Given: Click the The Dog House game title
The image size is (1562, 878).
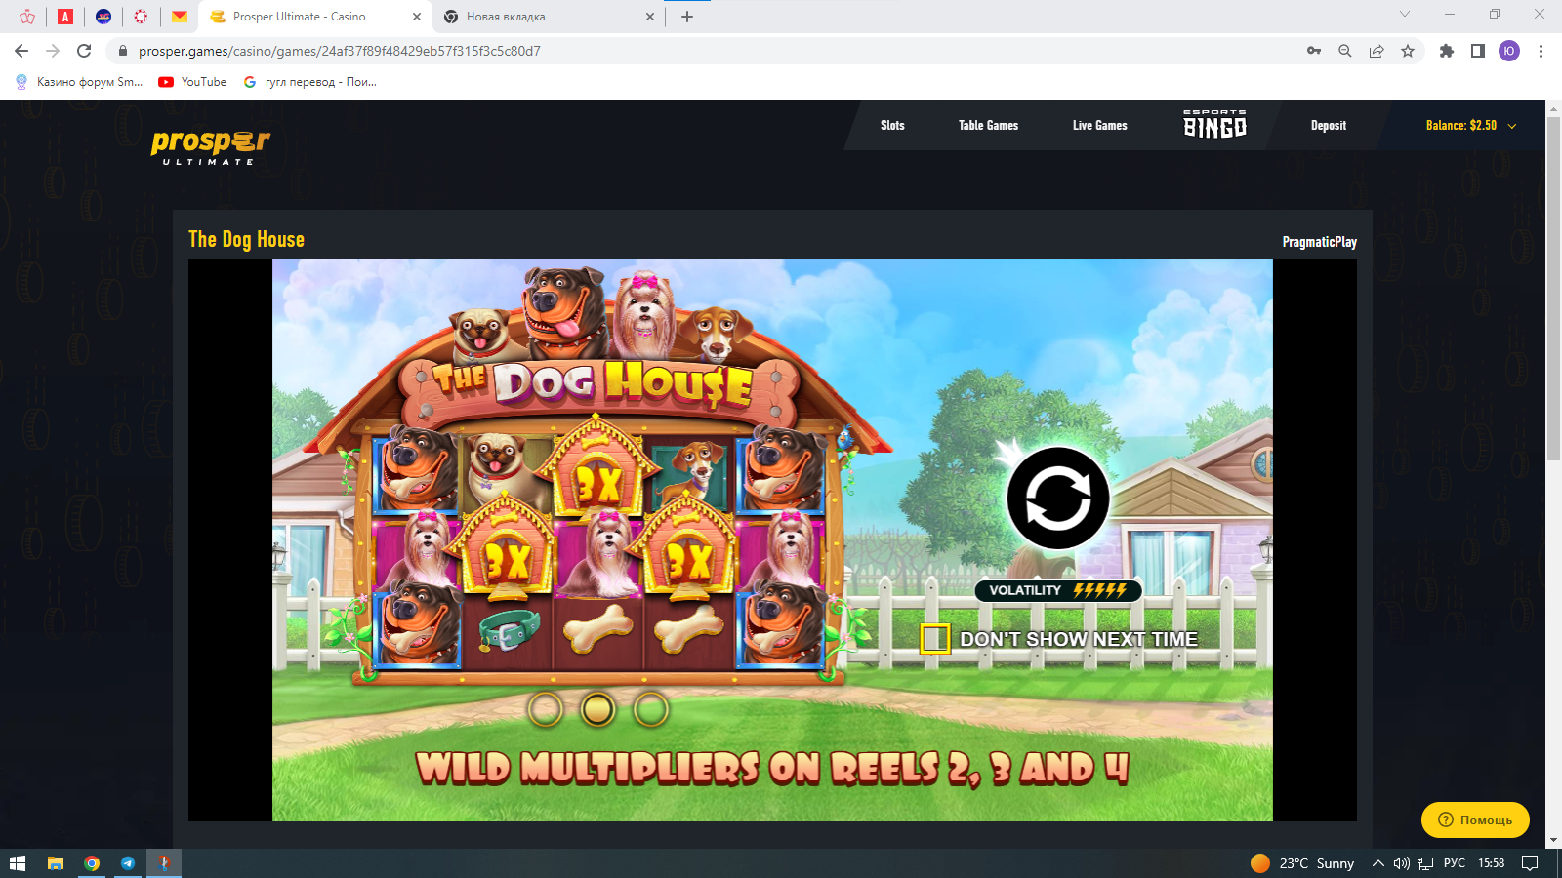Looking at the screenshot, I should pyautogui.click(x=246, y=239).
